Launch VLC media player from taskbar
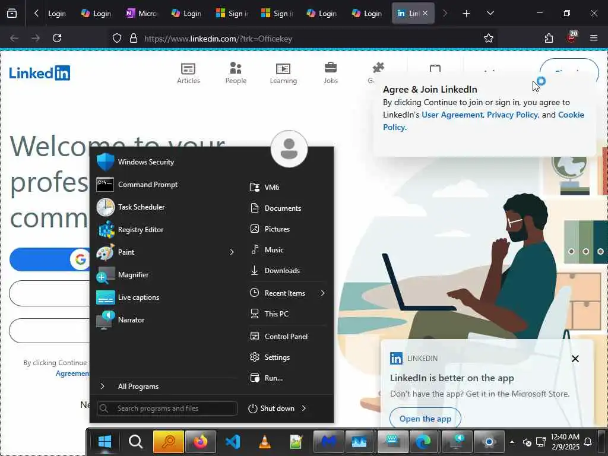This screenshot has height=456, width=608. point(264,442)
